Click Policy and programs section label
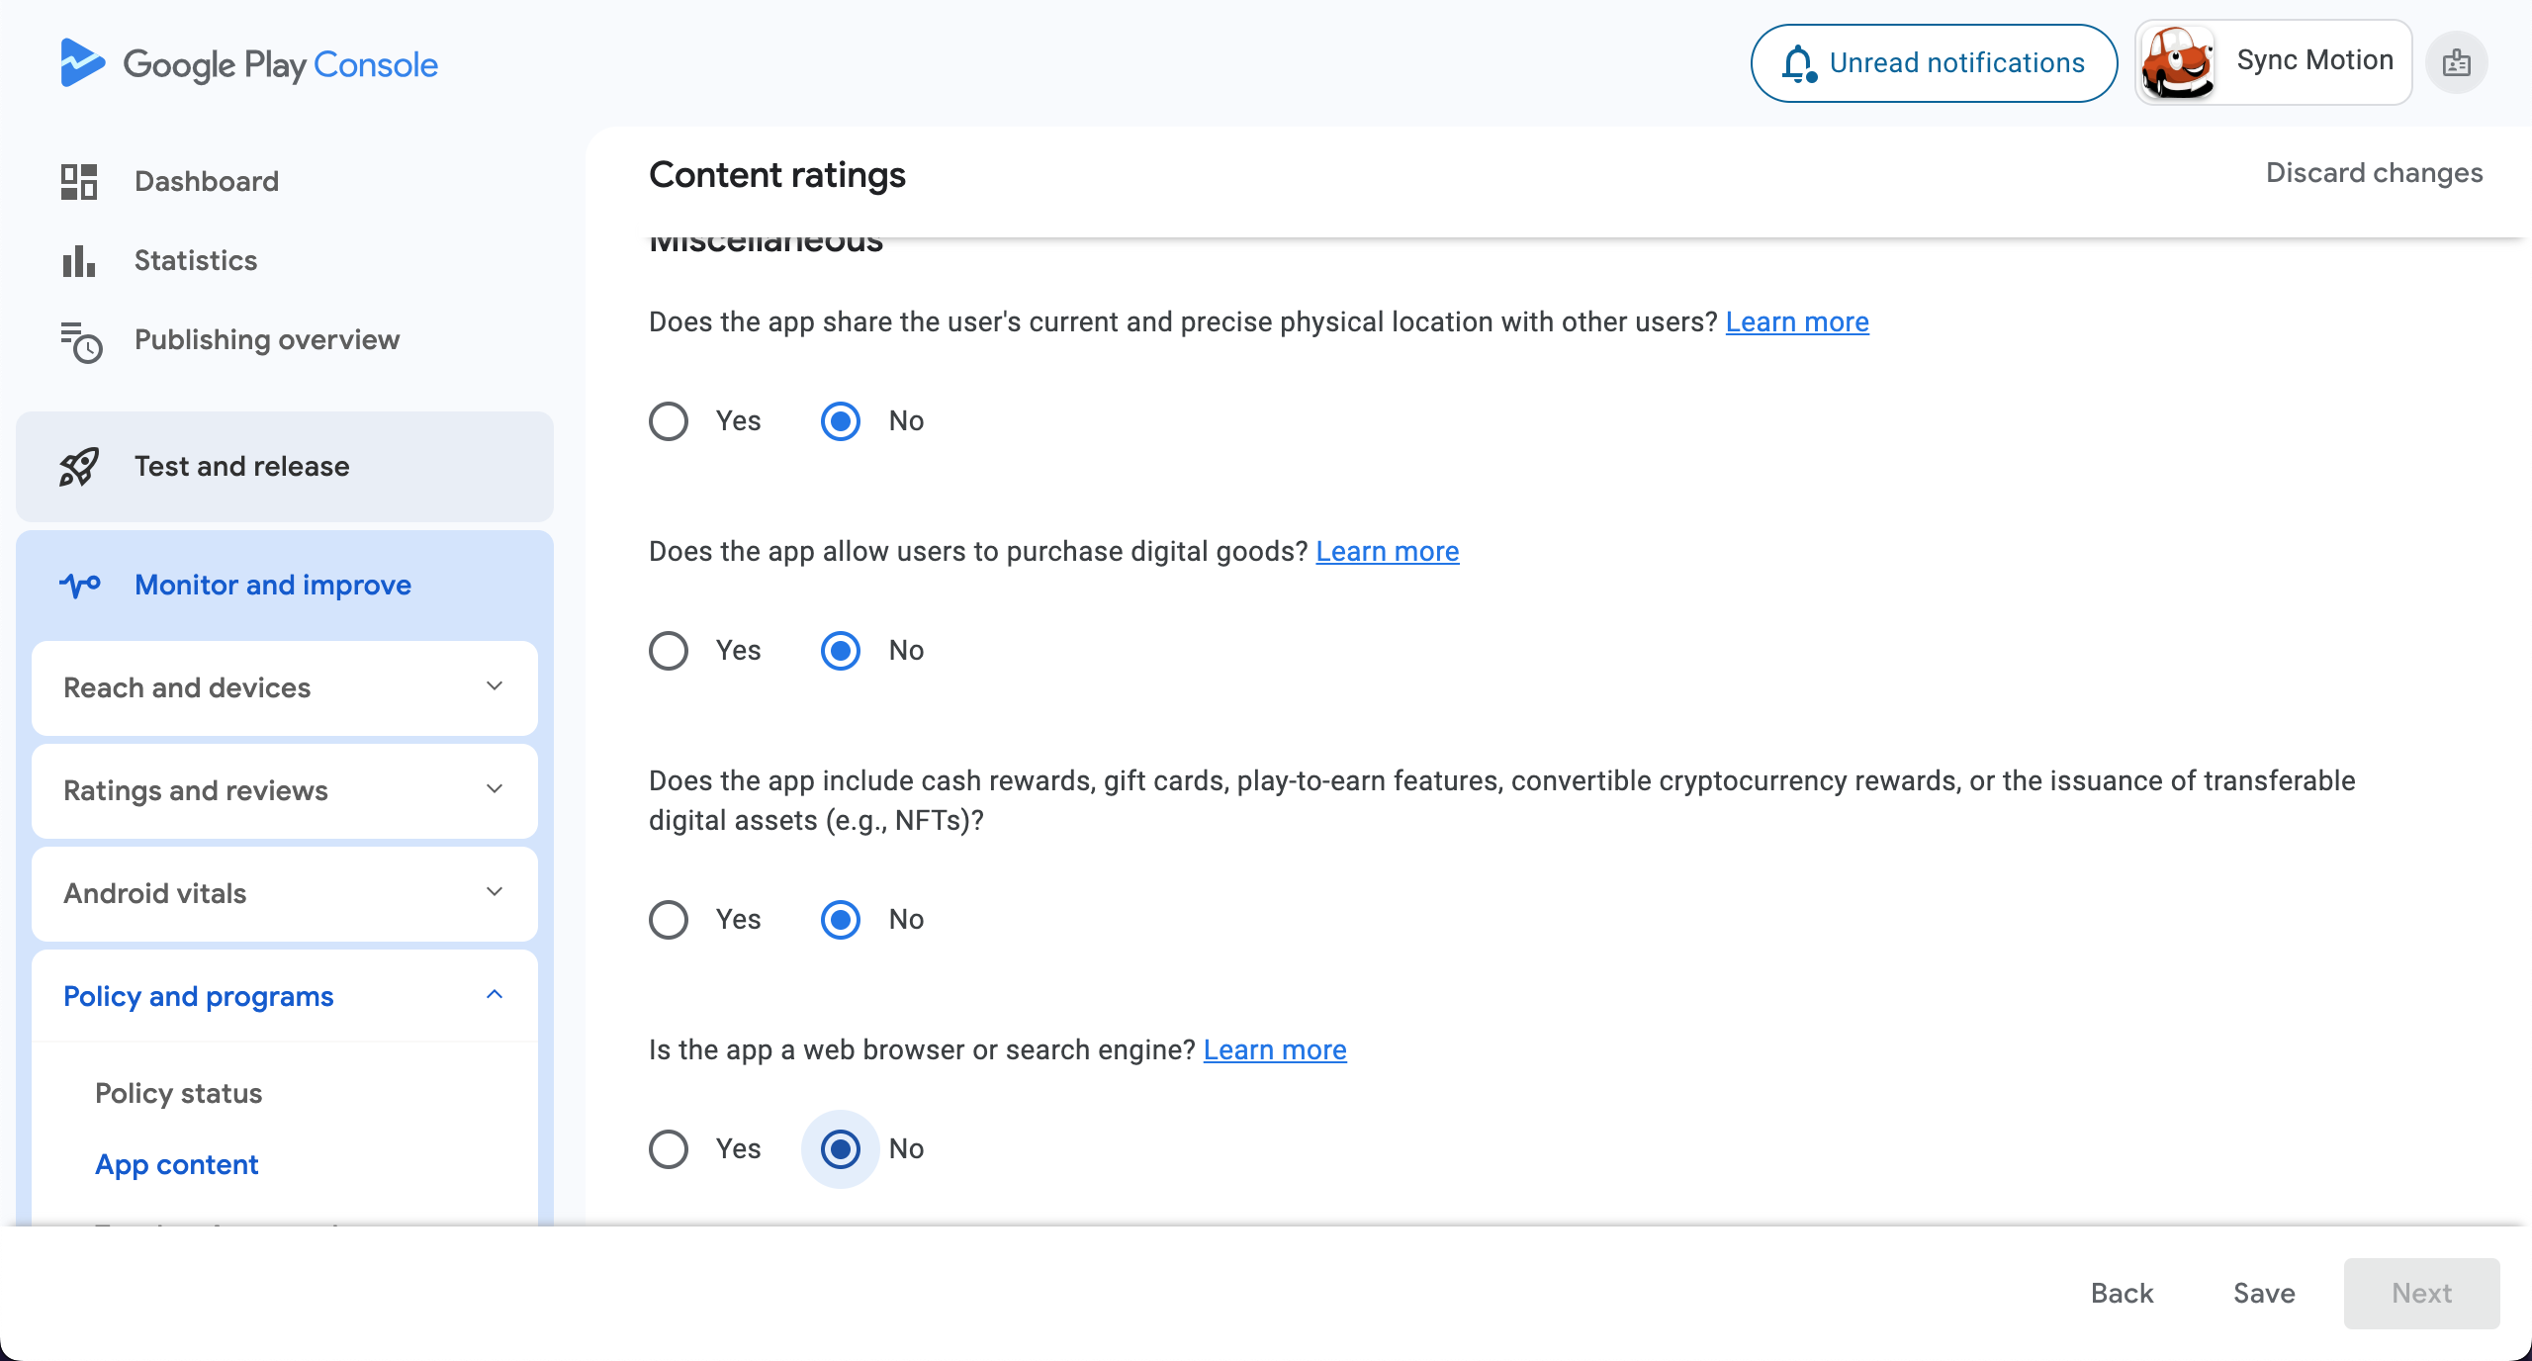Viewport: 2532px width, 1361px height. tap(199, 997)
